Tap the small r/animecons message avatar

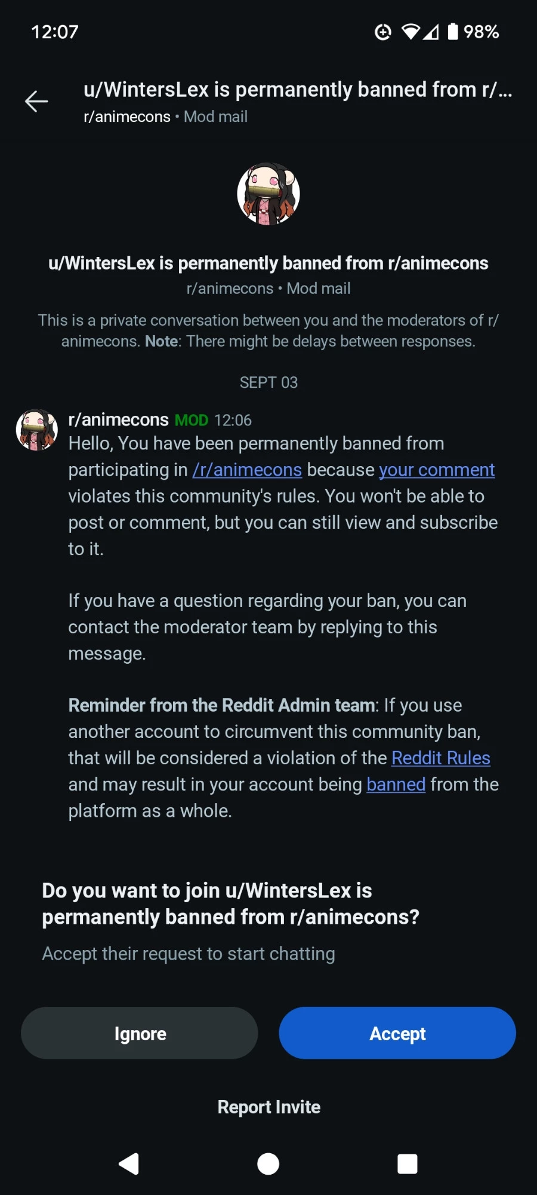coord(37,430)
